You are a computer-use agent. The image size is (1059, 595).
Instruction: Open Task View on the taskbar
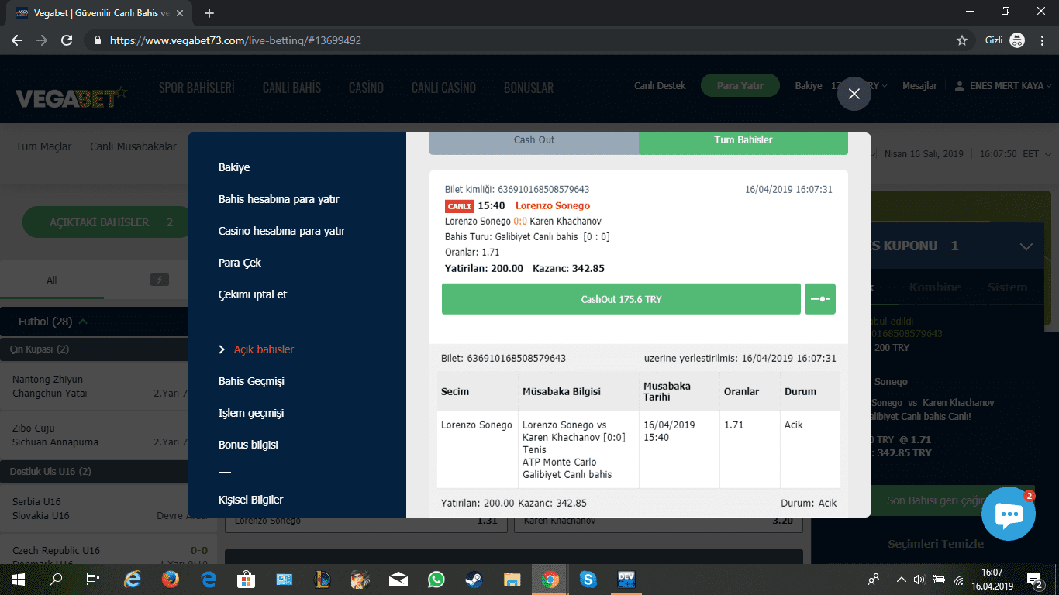[x=92, y=579]
